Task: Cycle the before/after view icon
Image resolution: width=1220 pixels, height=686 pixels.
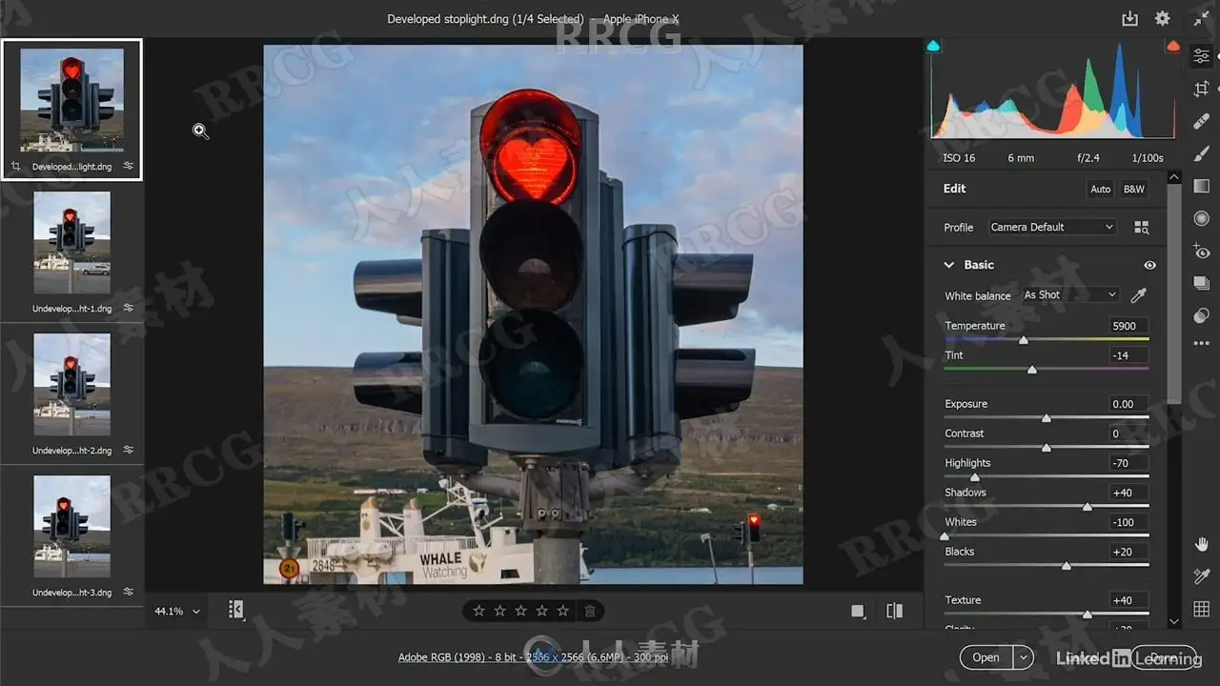Action: coord(894,611)
